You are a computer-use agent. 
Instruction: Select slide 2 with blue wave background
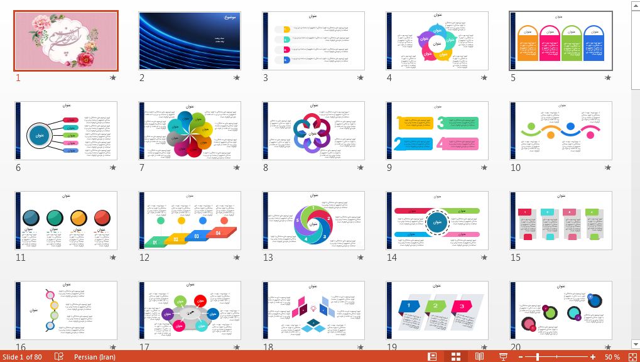[189, 40]
